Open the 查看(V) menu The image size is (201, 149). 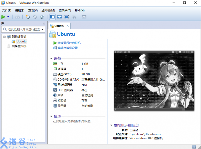(x=33, y=11)
